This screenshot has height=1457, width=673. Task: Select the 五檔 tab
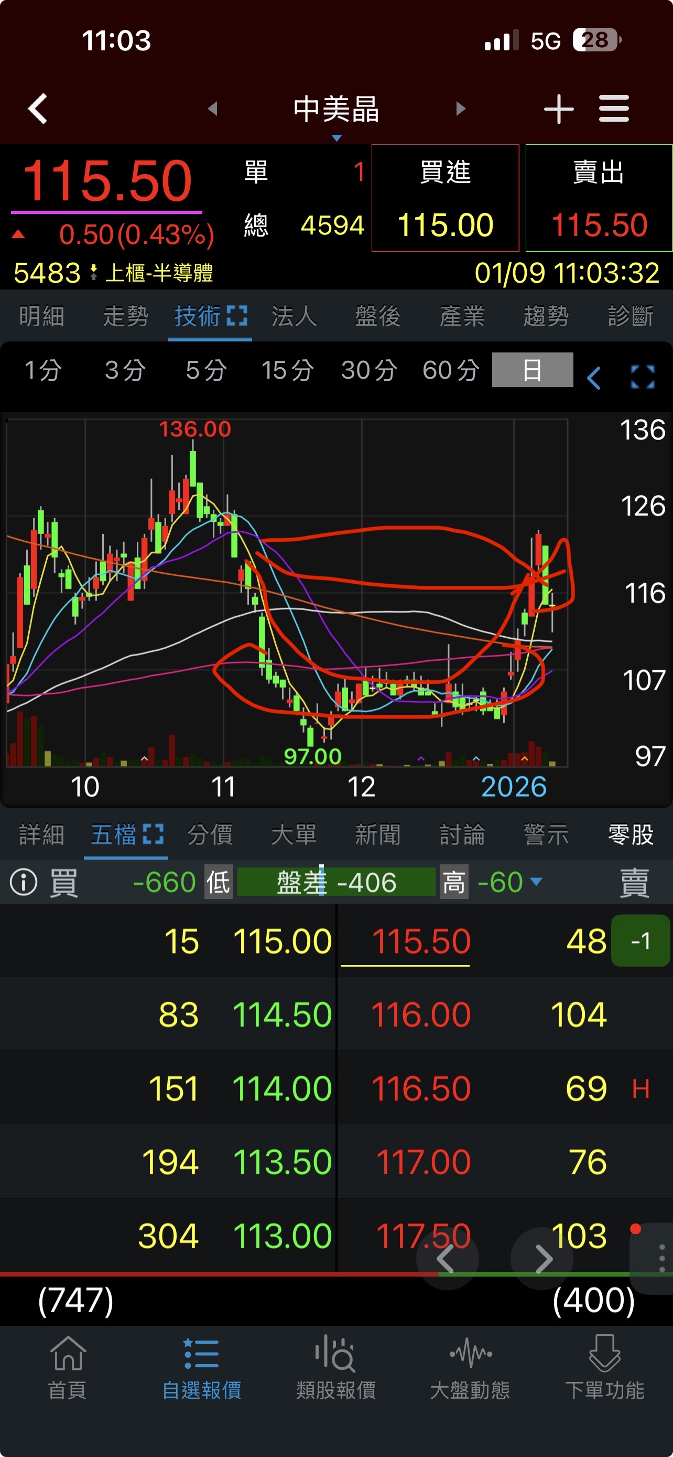[114, 834]
